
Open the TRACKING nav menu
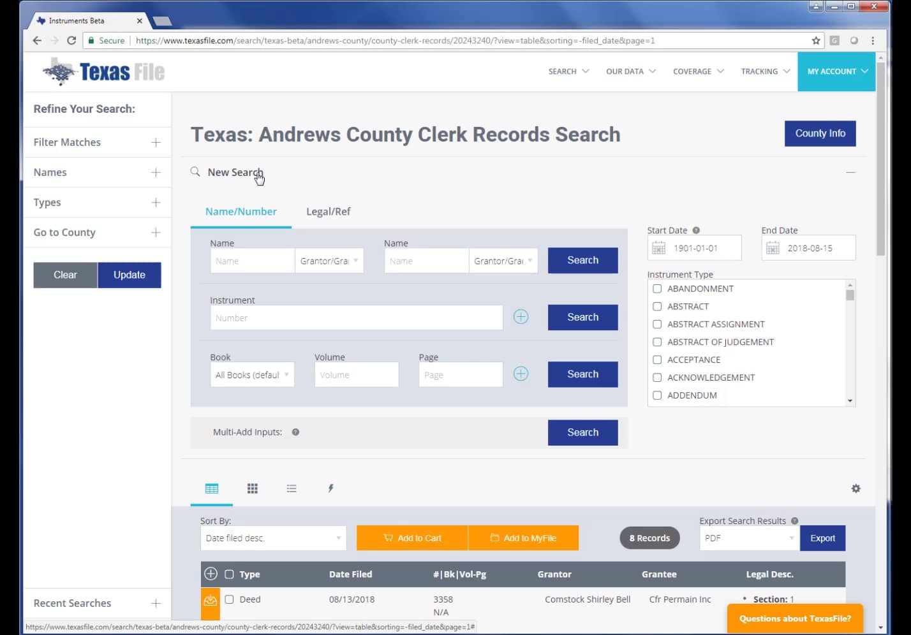click(x=766, y=71)
